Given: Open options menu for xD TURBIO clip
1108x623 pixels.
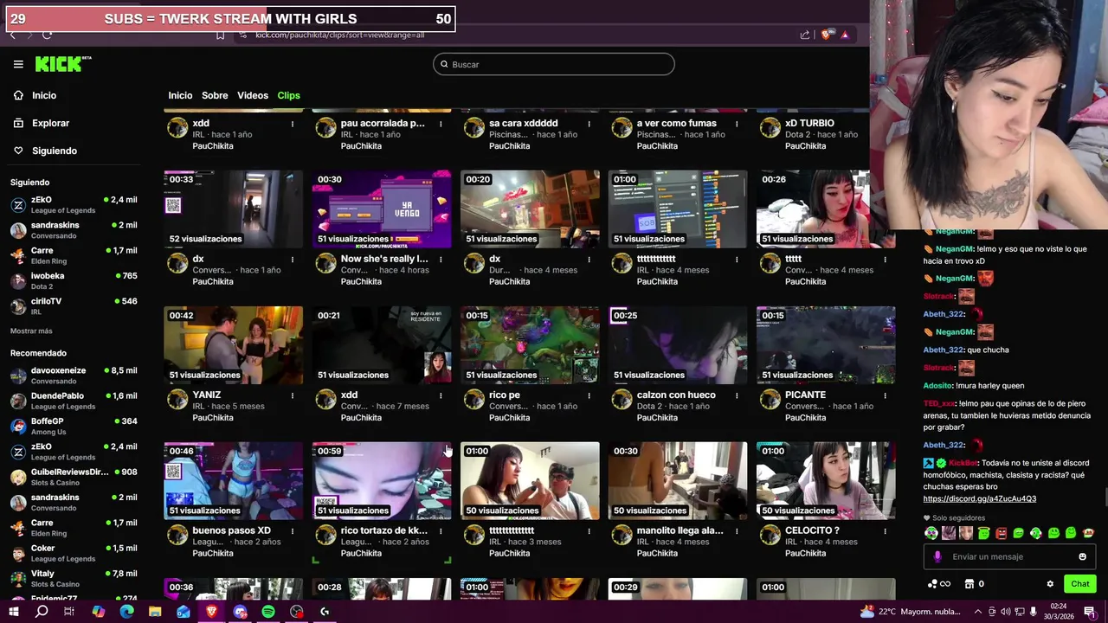Looking at the screenshot, I should point(885,124).
